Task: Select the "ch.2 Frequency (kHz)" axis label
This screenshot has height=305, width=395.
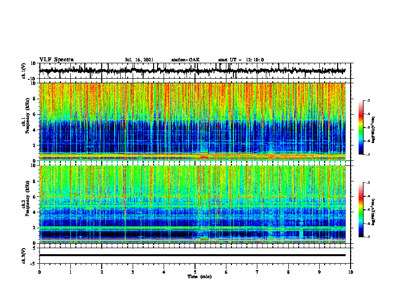Action: click(26, 204)
